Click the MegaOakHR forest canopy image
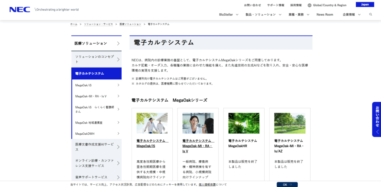381x187 pixels. [244, 123]
